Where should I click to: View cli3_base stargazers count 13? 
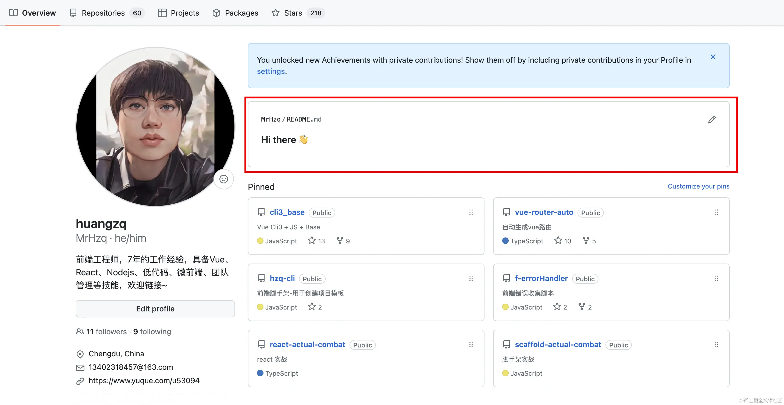pyautogui.click(x=316, y=241)
